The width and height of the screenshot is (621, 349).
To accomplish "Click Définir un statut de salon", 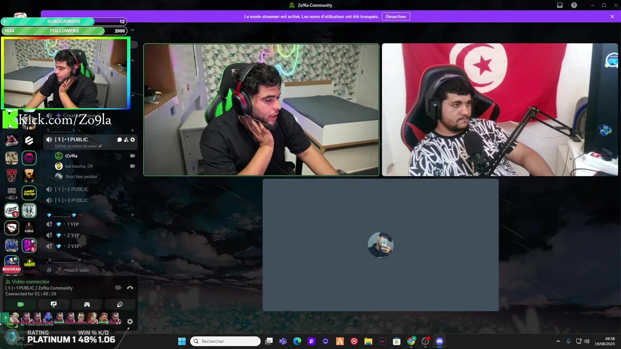I will click(79, 146).
